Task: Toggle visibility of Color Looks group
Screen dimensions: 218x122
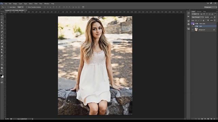Action: click(x=192, y=23)
